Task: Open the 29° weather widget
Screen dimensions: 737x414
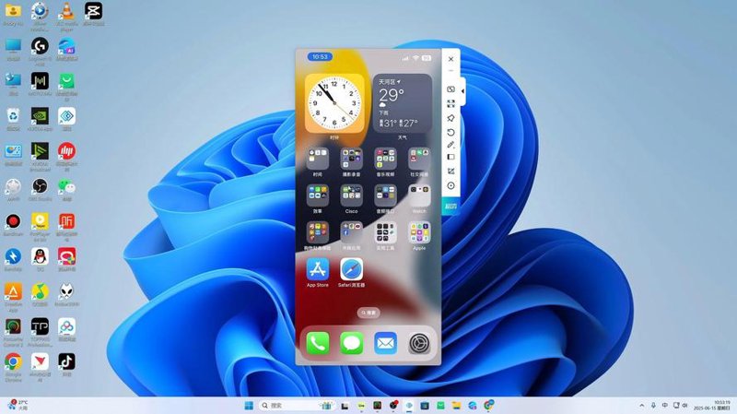Action: coord(403,103)
